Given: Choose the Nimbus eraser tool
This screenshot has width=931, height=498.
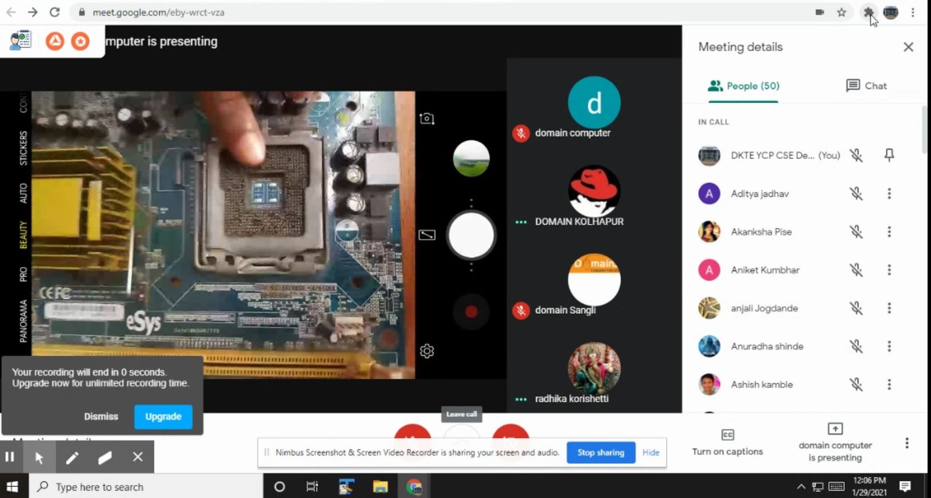Looking at the screenshot, I should 105,457.
